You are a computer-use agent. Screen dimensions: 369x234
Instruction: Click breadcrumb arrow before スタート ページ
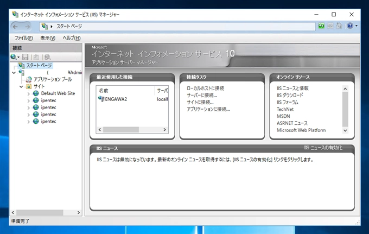52,27
